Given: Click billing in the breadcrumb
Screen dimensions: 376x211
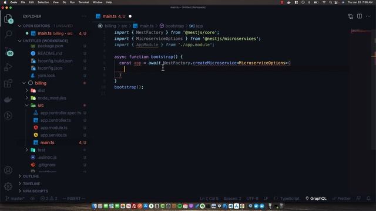Looking at the screenshot, I should coord(110,26).
